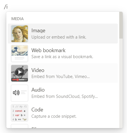The image size is (127, 133).
Task: Choose Web bookmark from the list
Action: click(x=63, y=54)
